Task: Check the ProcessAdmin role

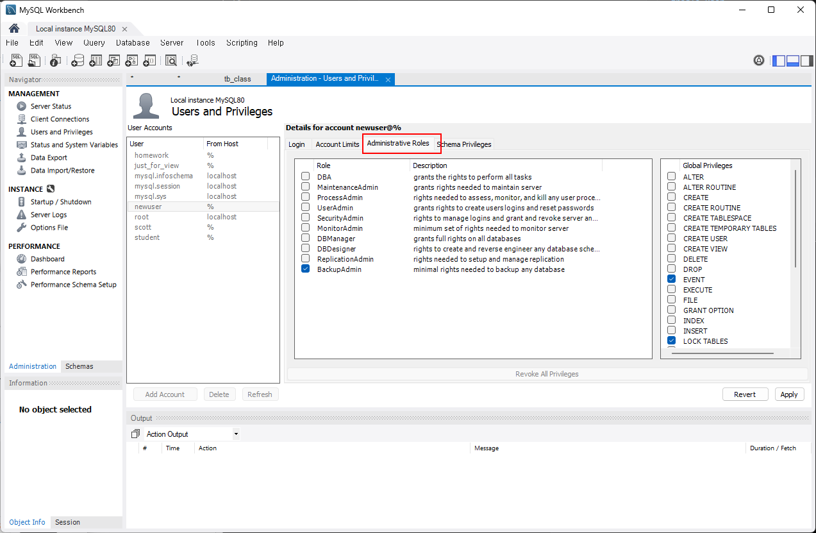Action: [306, 198]
